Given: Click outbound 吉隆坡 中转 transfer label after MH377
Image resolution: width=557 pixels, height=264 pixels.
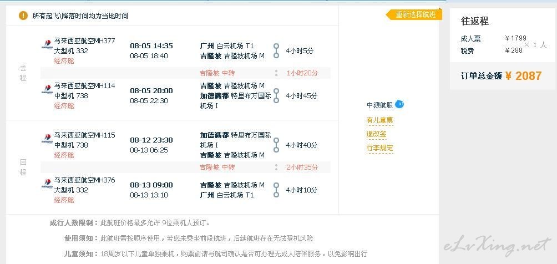Looking at the screenshot, I should point(217,73).
